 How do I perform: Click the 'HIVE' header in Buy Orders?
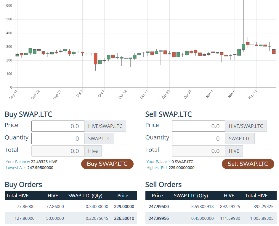(53, 196)
